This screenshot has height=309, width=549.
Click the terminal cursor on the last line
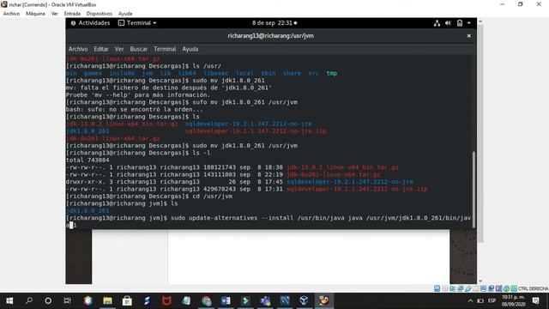pos(71,225)
